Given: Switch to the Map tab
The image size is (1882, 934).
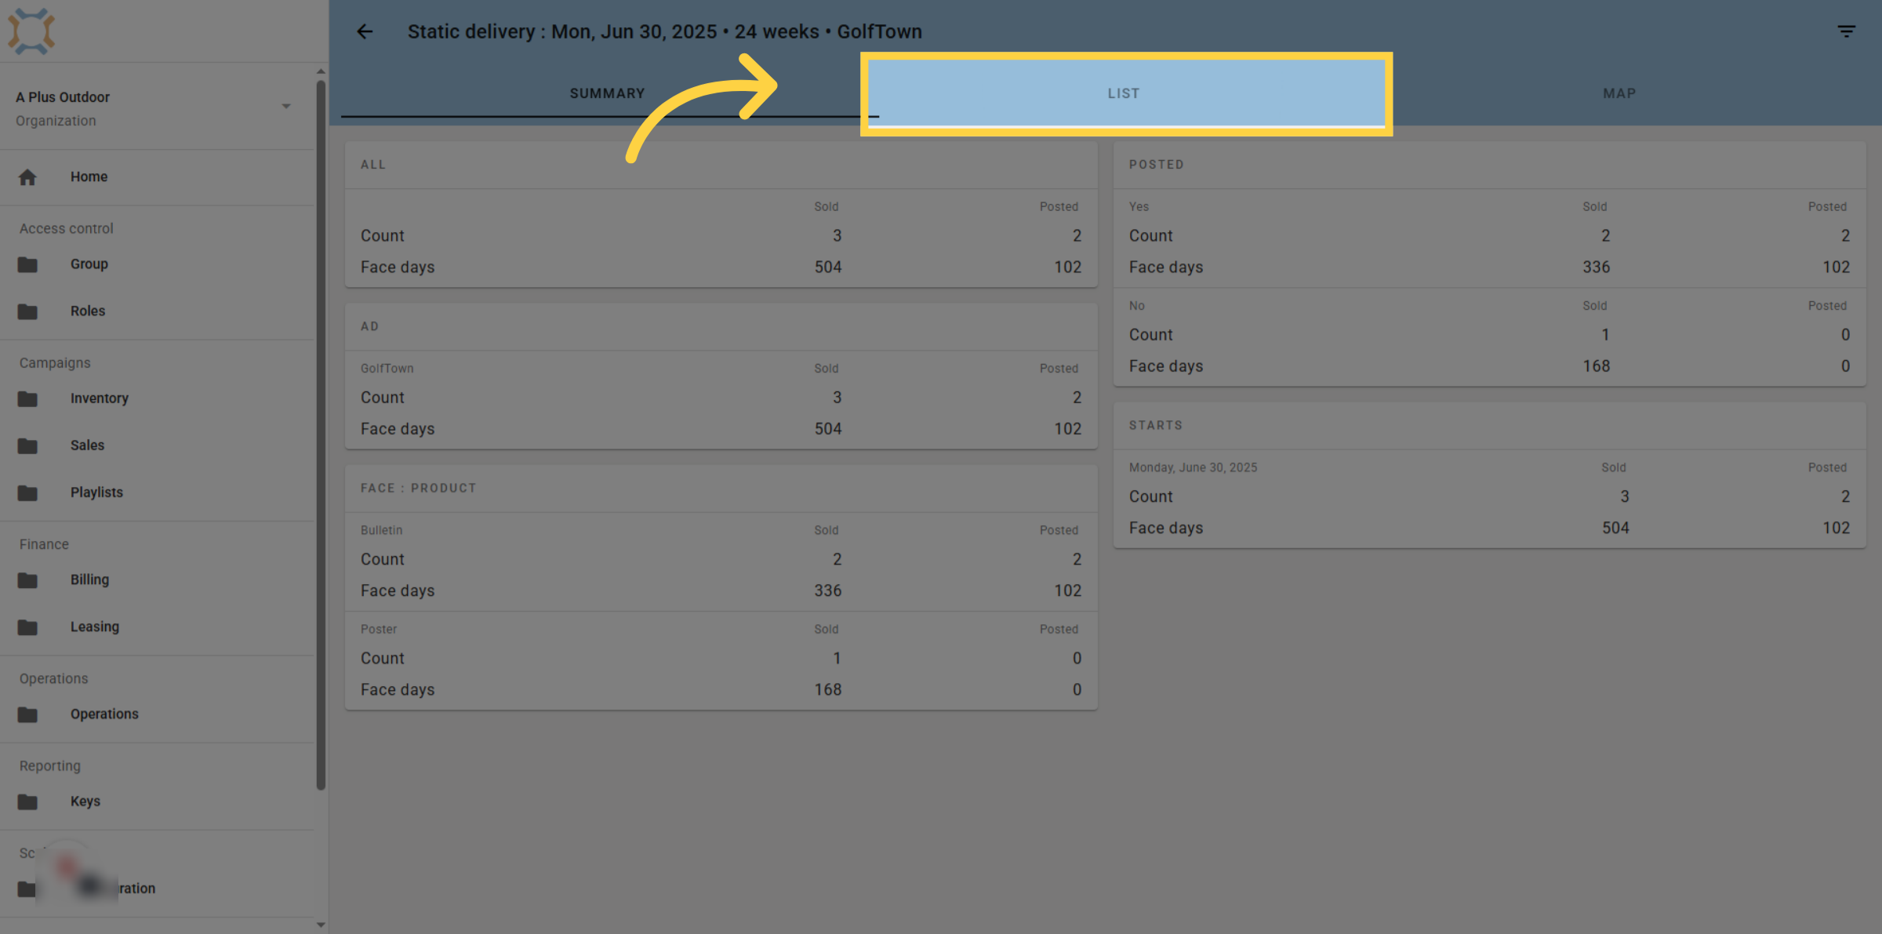Looking at the screenshot, I should [1619, 93].
